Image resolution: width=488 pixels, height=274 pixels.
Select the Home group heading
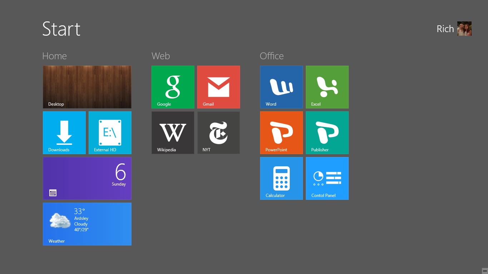[x=54, y=56]
